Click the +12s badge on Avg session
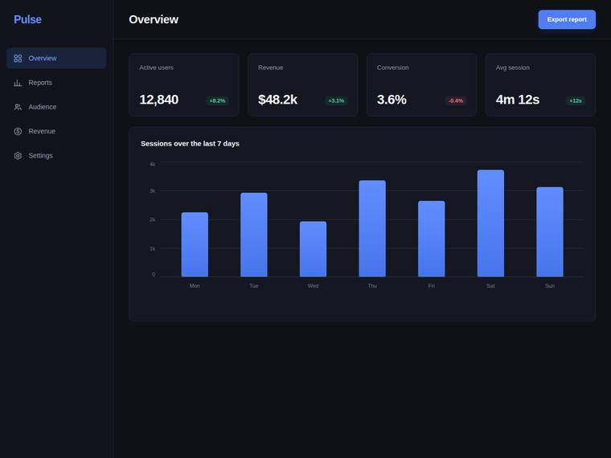This screenshot has width=611, height=458. pyautogui.click(x=576, y=101)
